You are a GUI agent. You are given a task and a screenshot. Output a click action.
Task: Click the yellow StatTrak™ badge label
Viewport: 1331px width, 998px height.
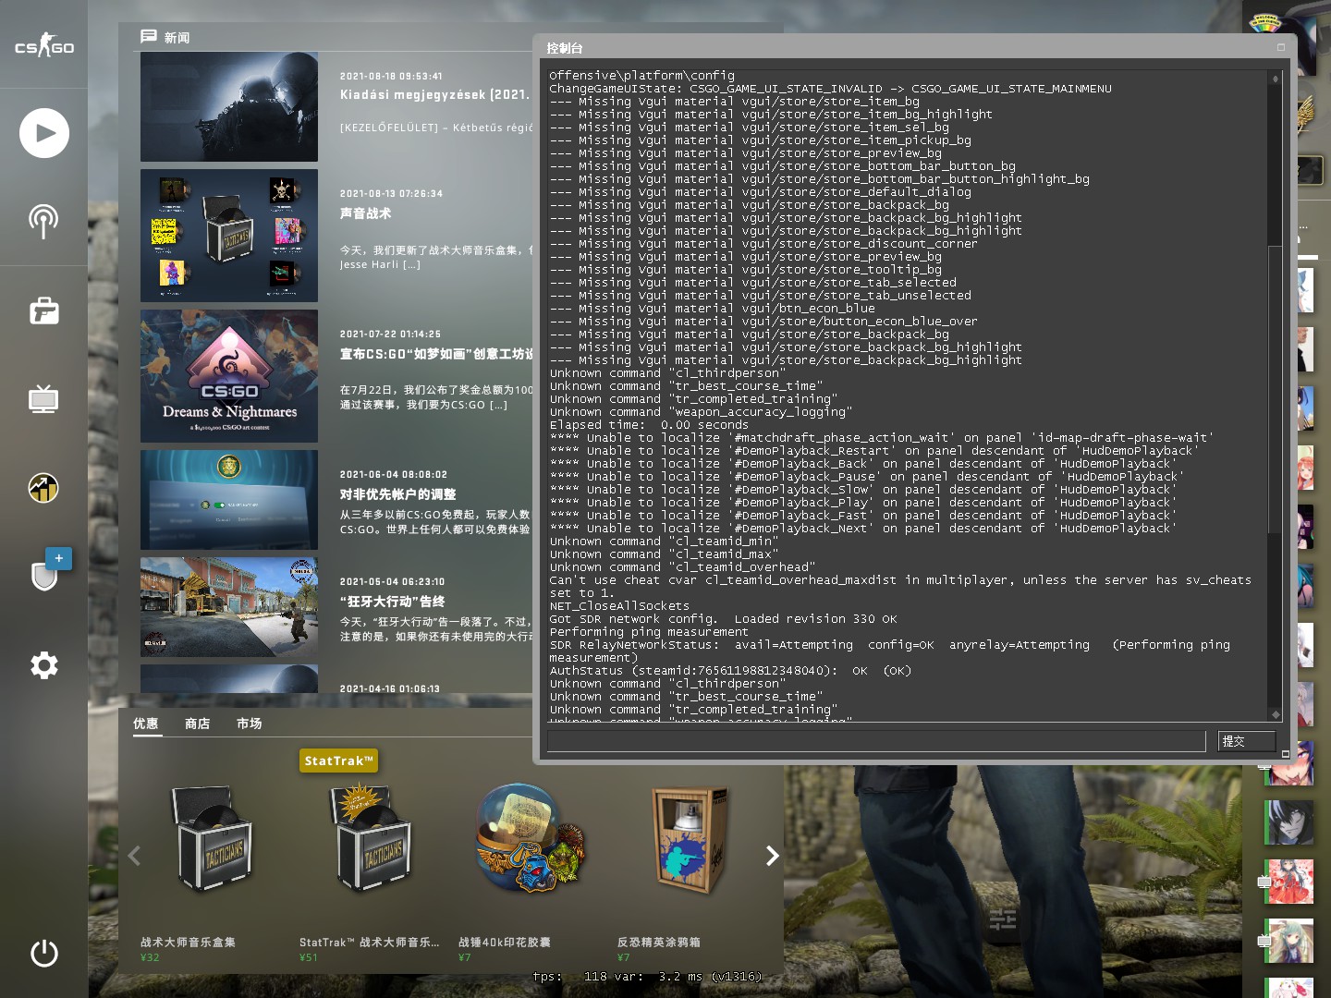coord(339,761)
